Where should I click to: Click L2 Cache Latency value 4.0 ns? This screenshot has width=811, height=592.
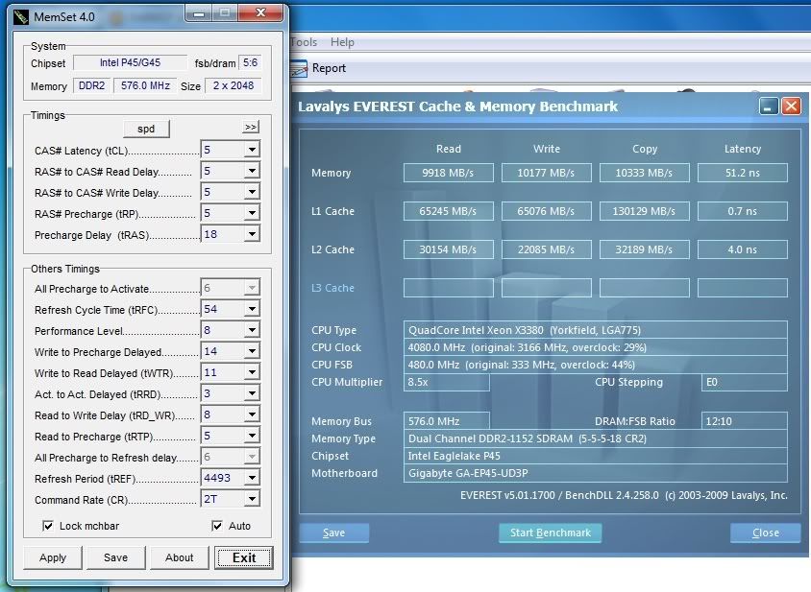(743, 249)
